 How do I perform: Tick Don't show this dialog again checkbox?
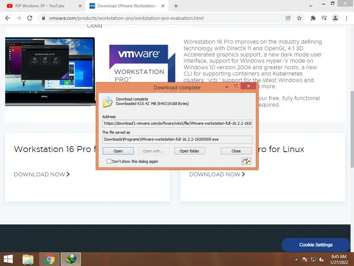point(109,161)
